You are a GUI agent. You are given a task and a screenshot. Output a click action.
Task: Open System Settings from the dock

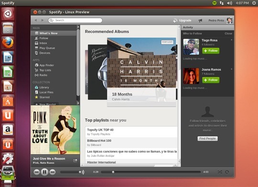(8, 159)
